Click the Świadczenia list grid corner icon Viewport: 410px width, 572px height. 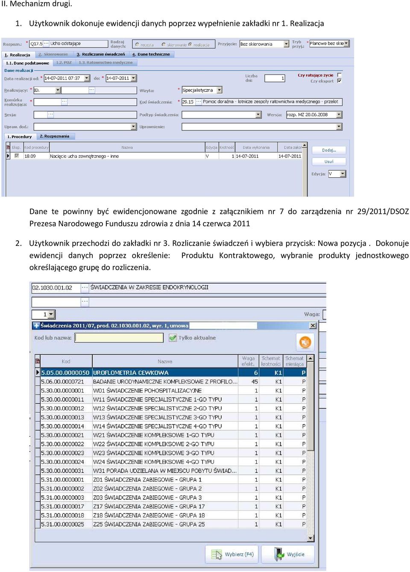coord(38,361)
